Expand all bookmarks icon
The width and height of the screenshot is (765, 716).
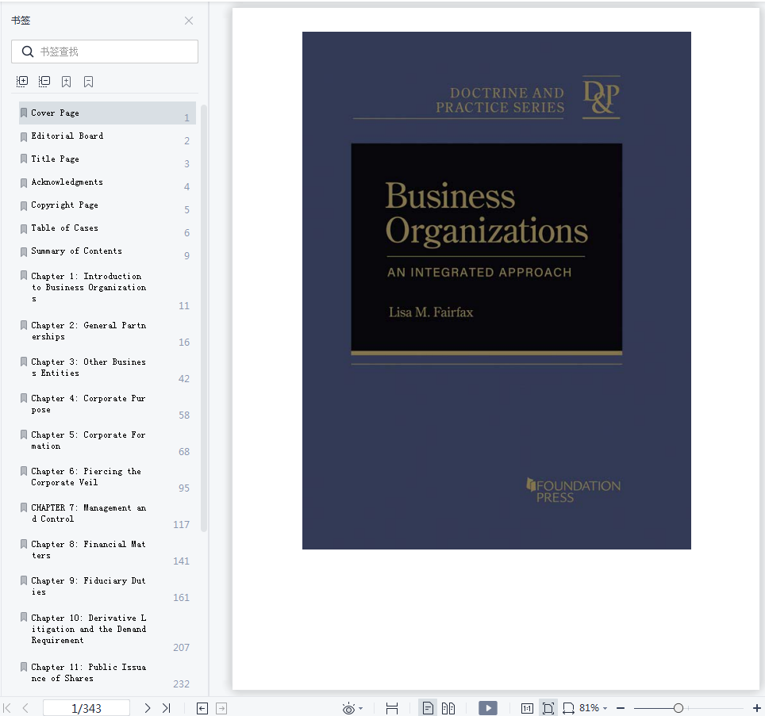[22, 82]
